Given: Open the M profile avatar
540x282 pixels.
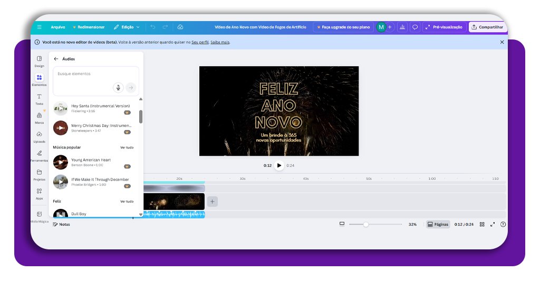Looking at the screenshot, I should click(x=381, y=27).
